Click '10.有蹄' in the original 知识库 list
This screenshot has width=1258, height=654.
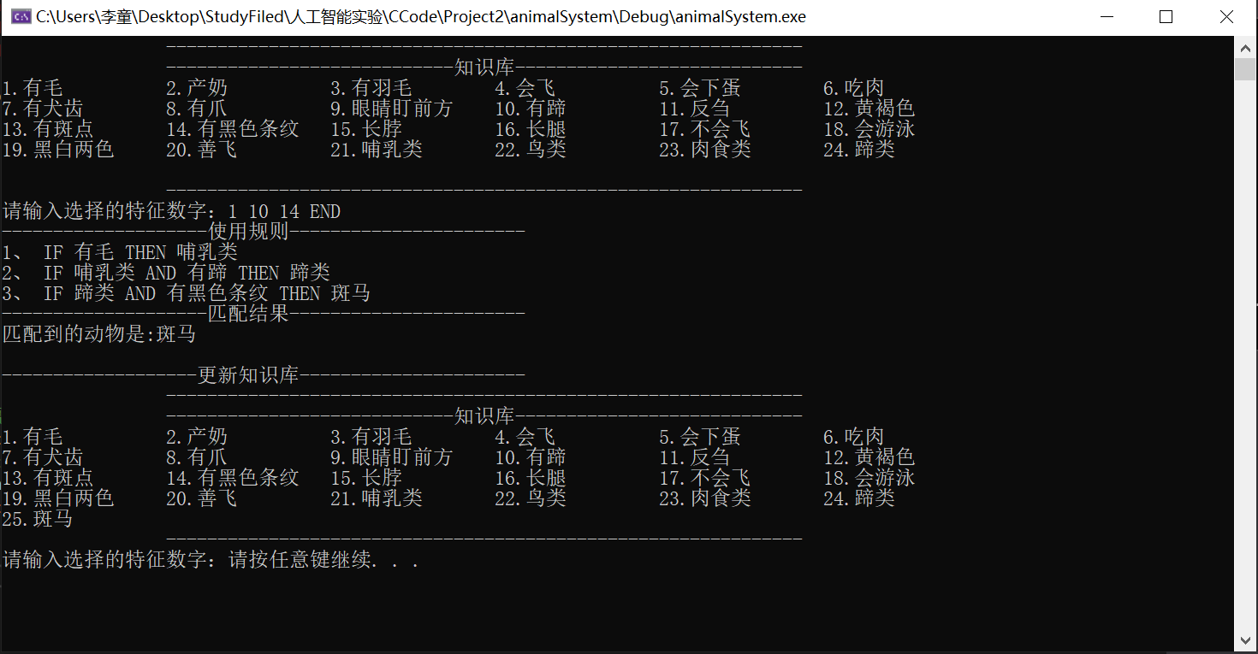point(531,109)
